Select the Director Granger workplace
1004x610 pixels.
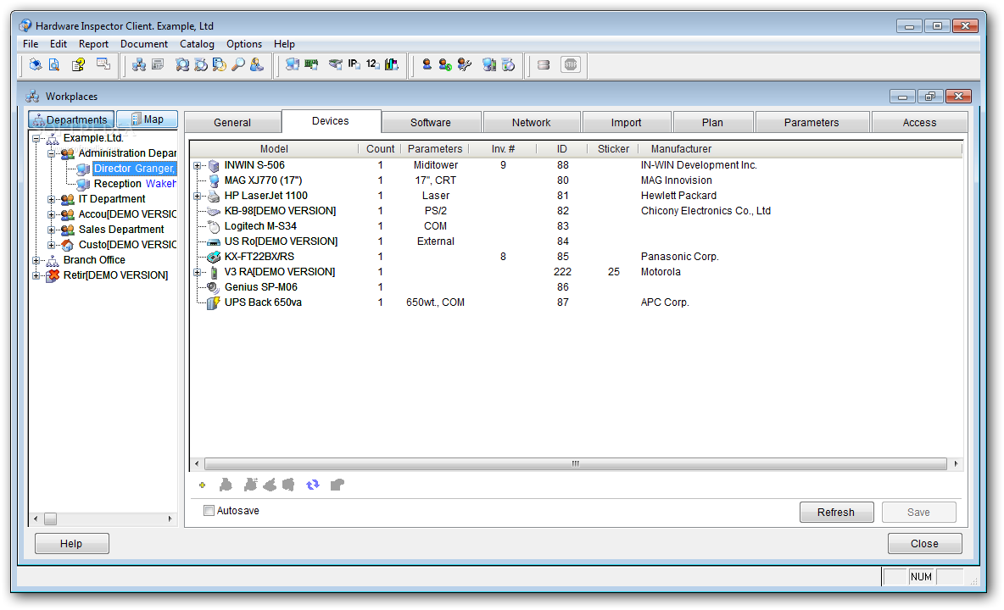(135, 169)
